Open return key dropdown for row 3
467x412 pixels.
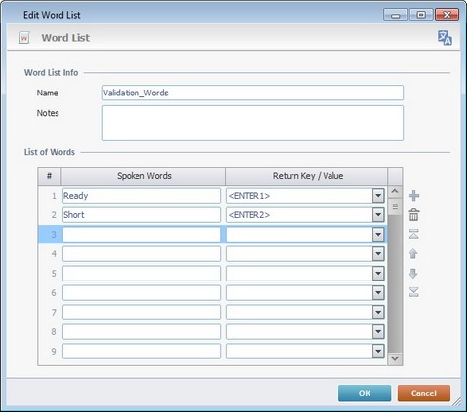378,235
